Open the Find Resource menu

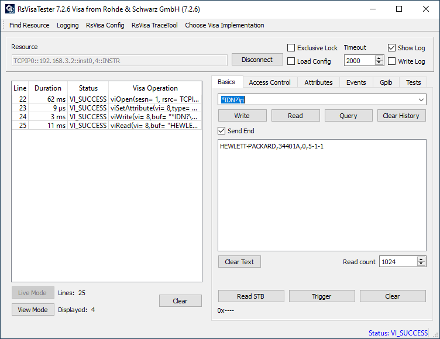tap(29, 25)
